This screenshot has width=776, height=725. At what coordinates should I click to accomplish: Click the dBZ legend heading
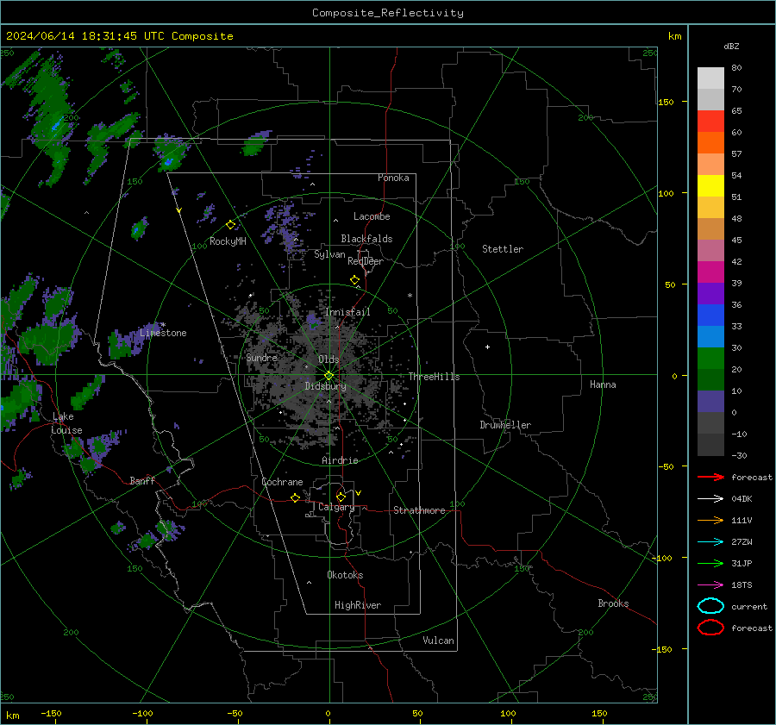pos(731,46)
